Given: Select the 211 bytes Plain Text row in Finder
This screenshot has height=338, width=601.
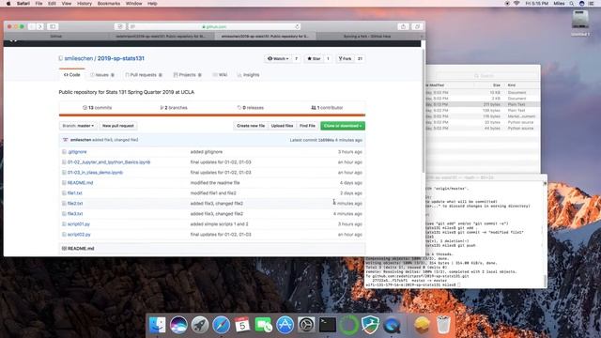Looking at the screenshot, I should coord(483,104).
